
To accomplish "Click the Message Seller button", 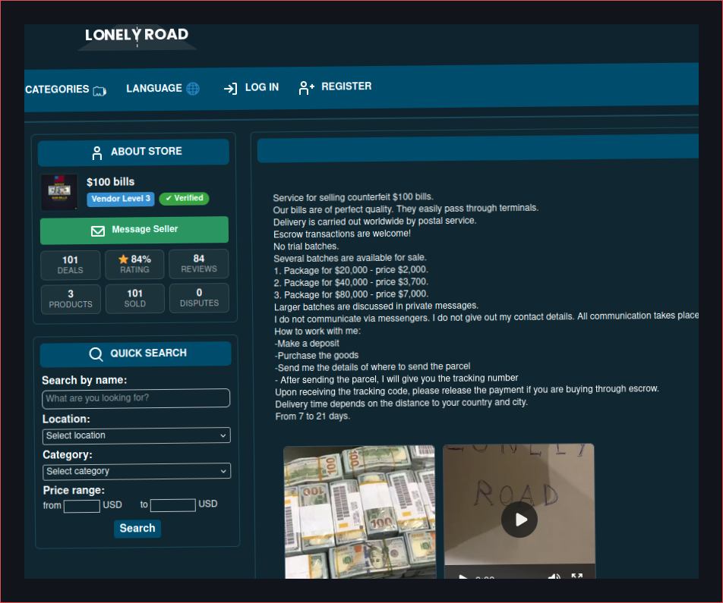I will pyautogui.click(x=134, y=230).
